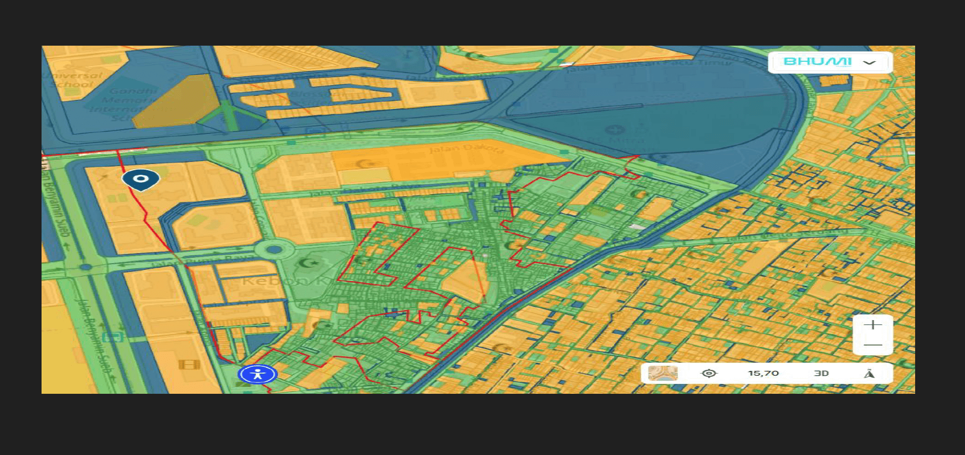The width and height of the screenshot is (965, 455).
Task: Click the roundabout circle on the map
Action: pos(274,250)
